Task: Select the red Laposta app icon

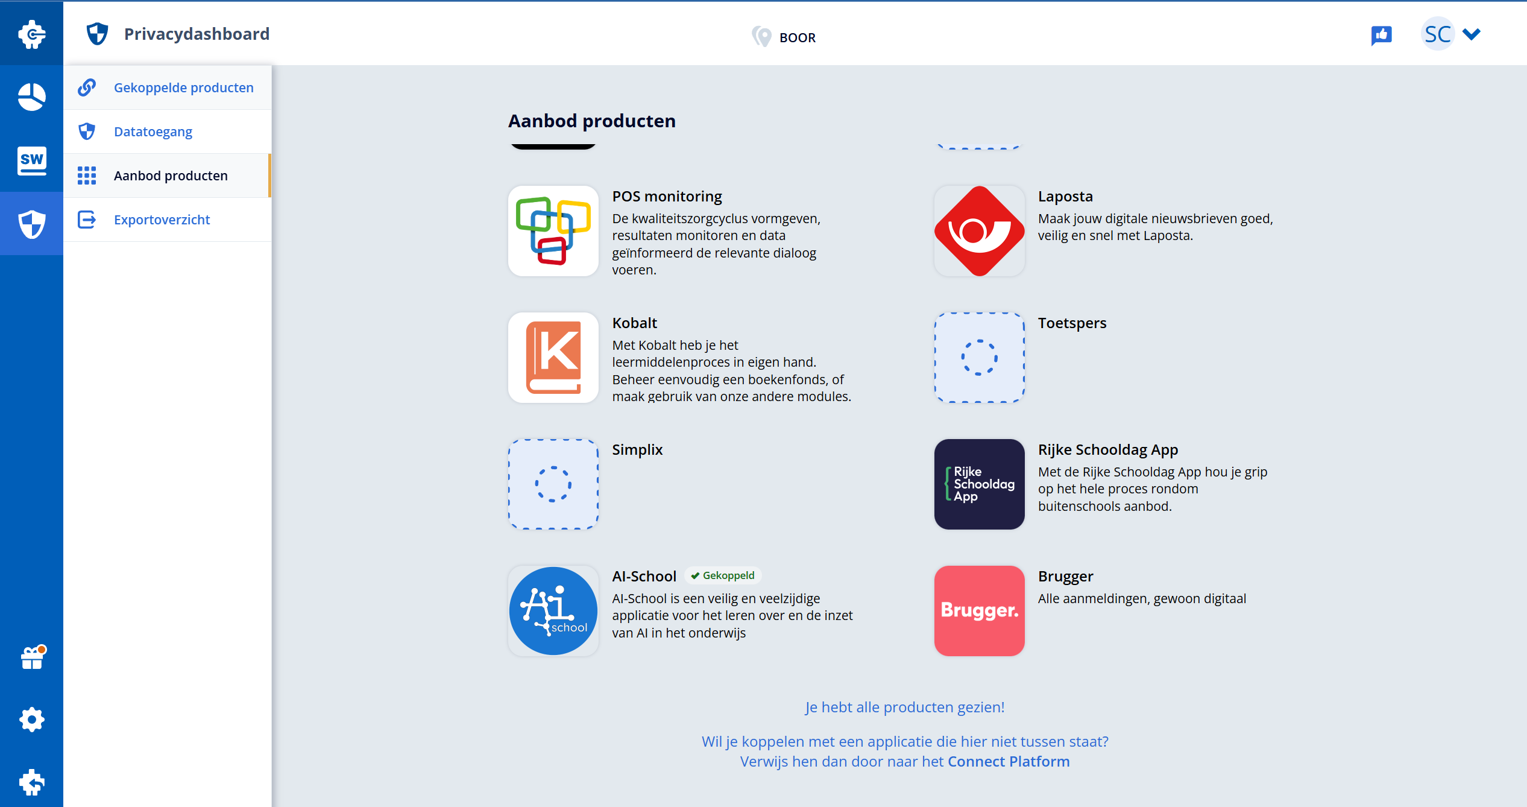Action: click(978, 231)
